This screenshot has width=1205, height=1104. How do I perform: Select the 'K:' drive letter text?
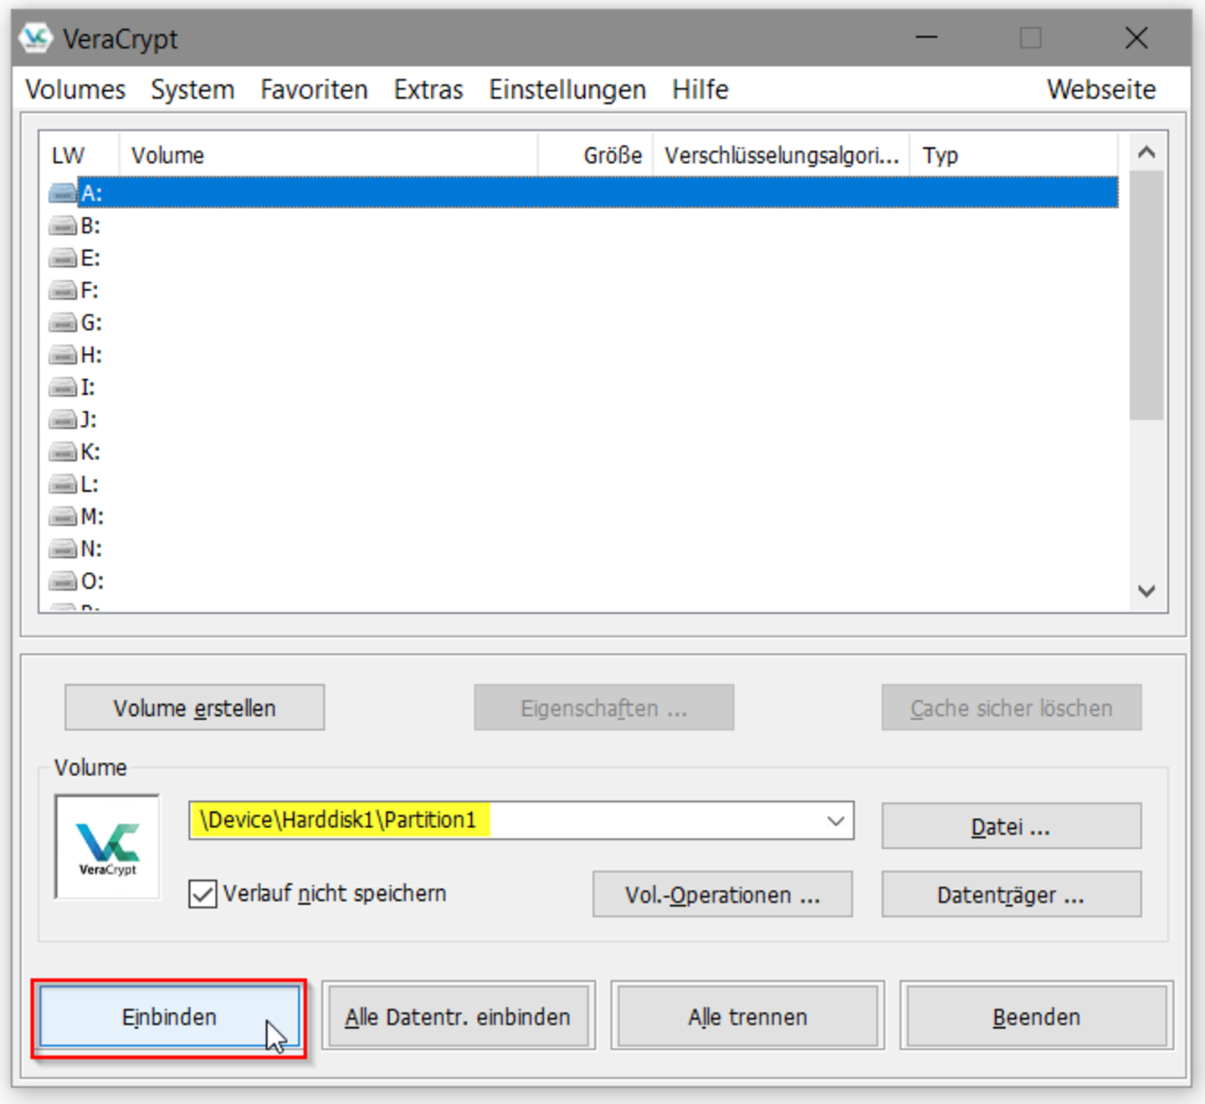coord(90,452)
